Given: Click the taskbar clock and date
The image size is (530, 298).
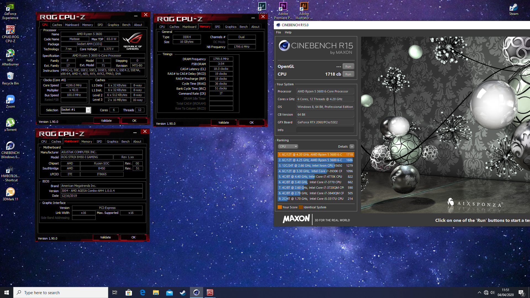Looking at the screenshot, I should coord(505,292).
